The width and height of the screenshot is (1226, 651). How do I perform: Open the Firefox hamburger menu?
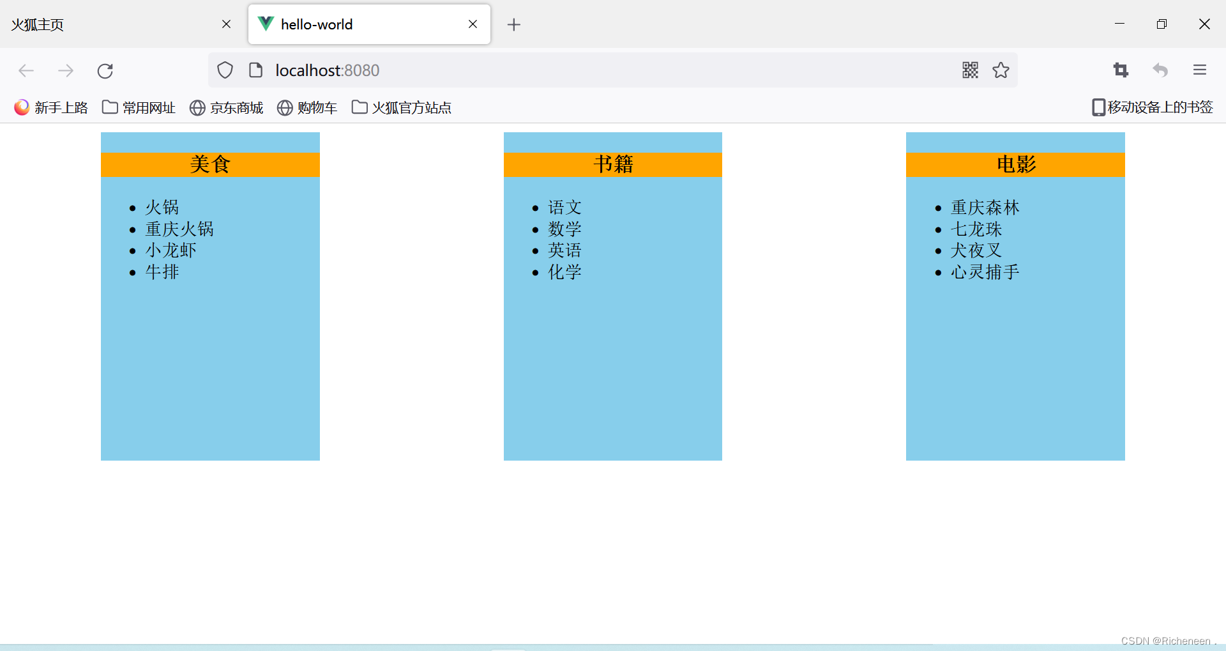tap(1200, 70)
